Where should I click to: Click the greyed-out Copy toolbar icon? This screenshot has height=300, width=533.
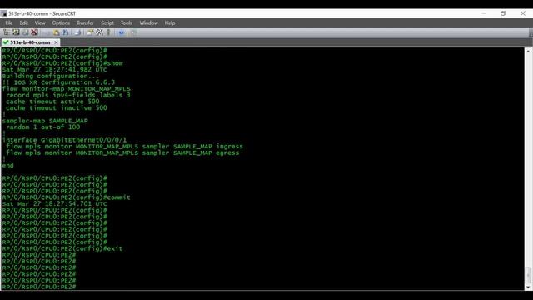click(46, 32)
